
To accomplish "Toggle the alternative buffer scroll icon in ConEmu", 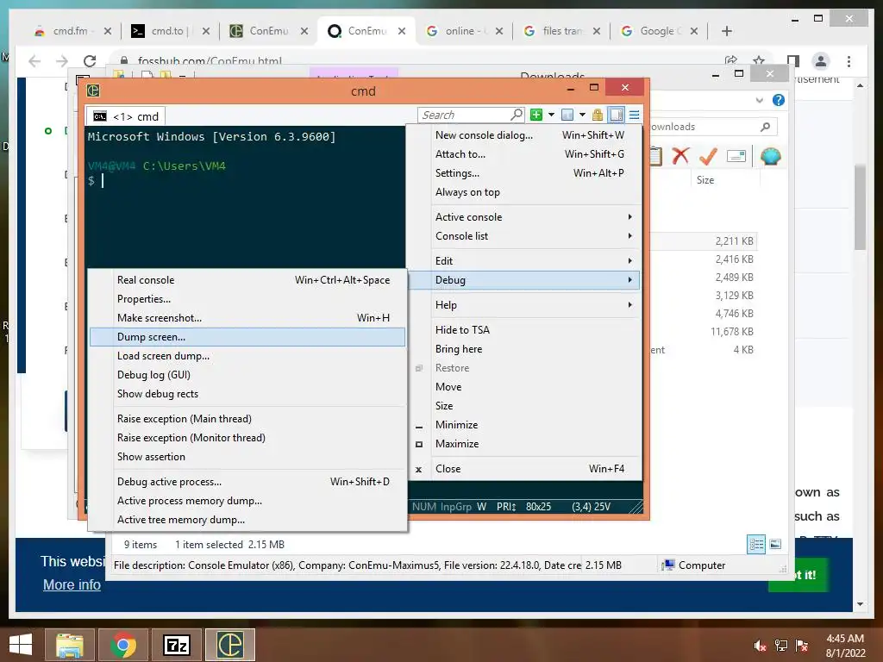I will (x=617, y=115).
